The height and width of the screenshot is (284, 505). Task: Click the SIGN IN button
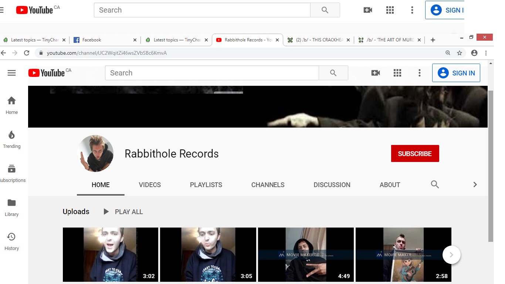pos(456,73)
